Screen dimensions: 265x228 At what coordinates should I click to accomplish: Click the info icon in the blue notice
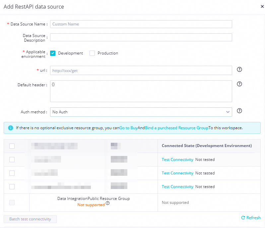10,128
